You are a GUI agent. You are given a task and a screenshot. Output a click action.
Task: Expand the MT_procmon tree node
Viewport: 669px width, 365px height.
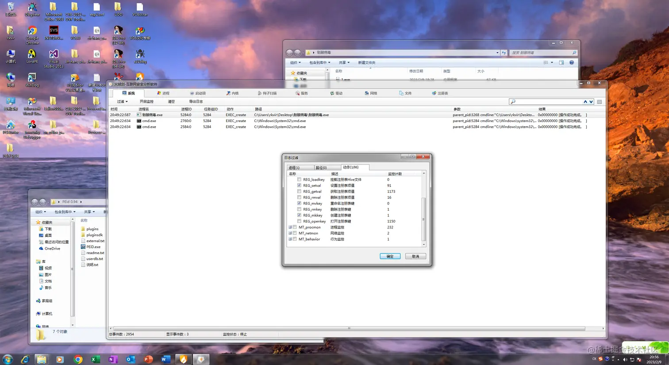[x=290, y=227]
